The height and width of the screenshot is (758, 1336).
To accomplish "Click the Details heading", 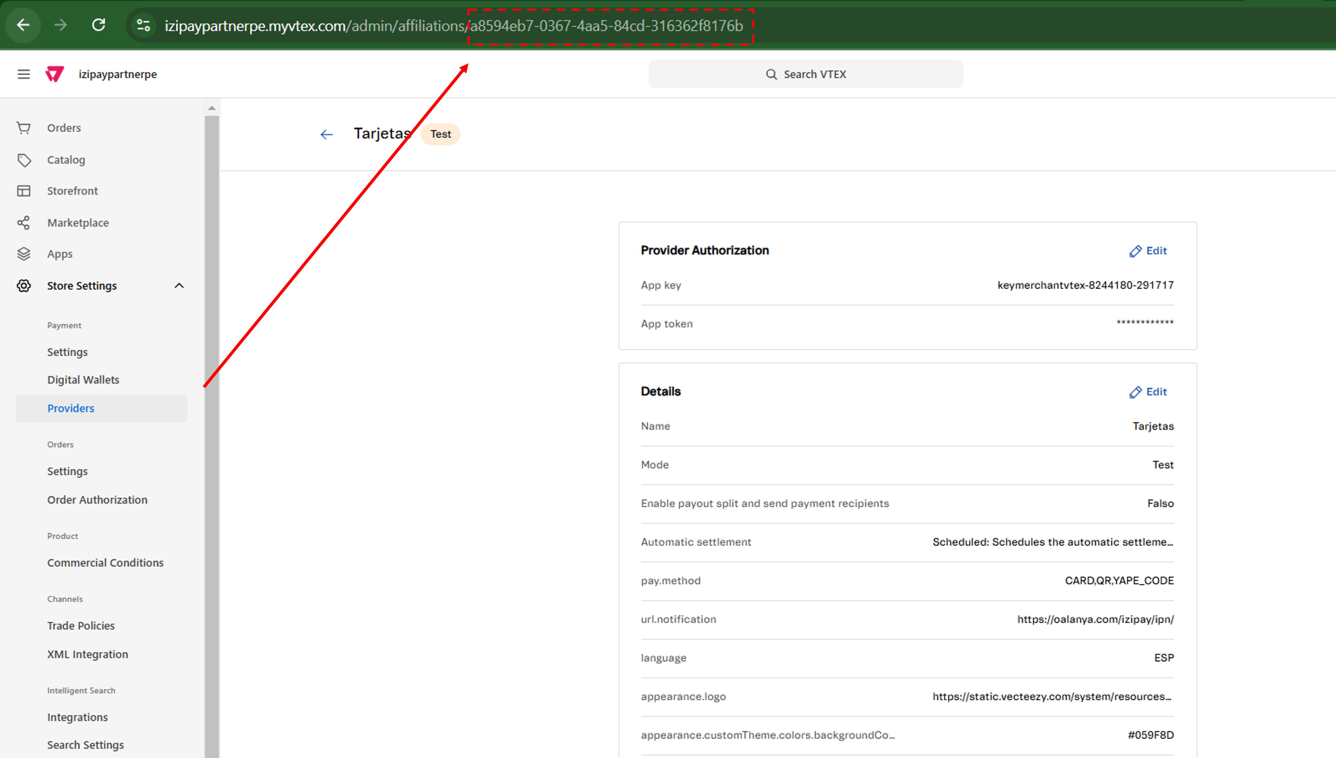I will [660, 391].
